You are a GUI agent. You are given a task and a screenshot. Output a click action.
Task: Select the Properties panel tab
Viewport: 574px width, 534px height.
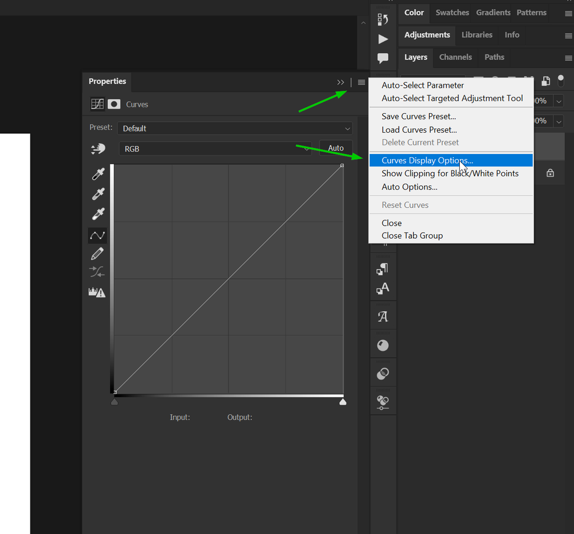click(x=107, y=81)
